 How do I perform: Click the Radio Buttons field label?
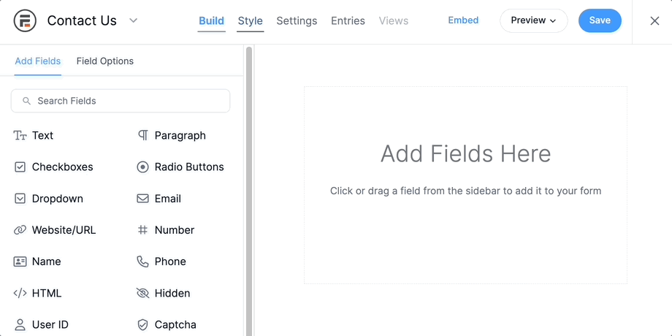pos(189,167)
